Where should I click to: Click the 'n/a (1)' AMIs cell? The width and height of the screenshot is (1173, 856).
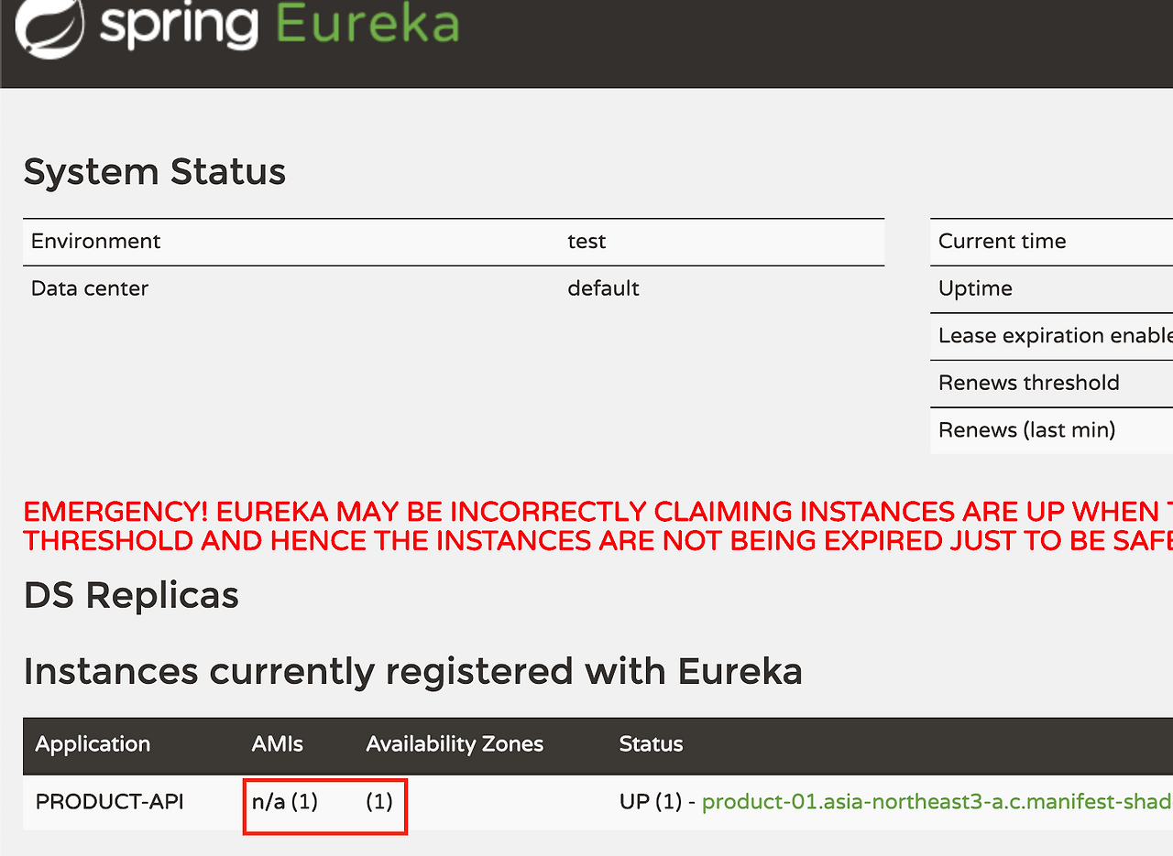point(285,802)
